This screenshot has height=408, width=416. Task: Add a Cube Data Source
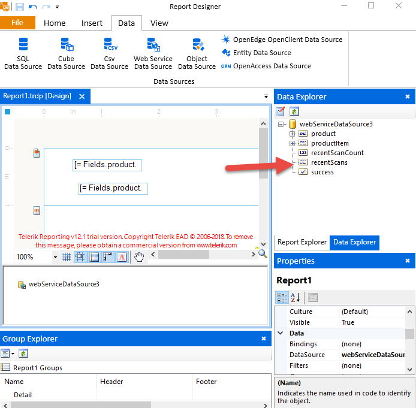66,53
